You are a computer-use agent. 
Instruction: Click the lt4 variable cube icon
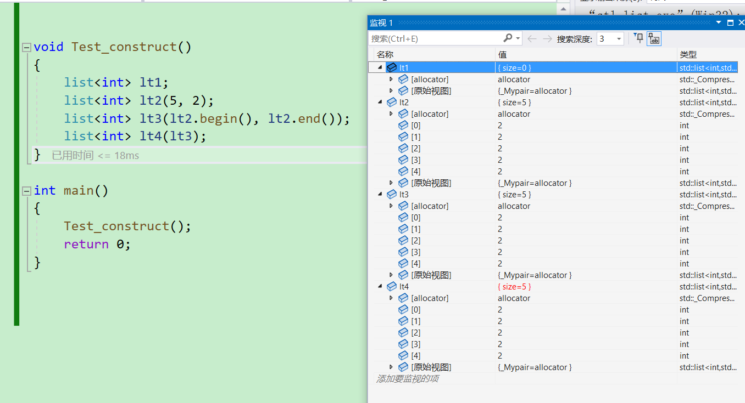[392, 287]
